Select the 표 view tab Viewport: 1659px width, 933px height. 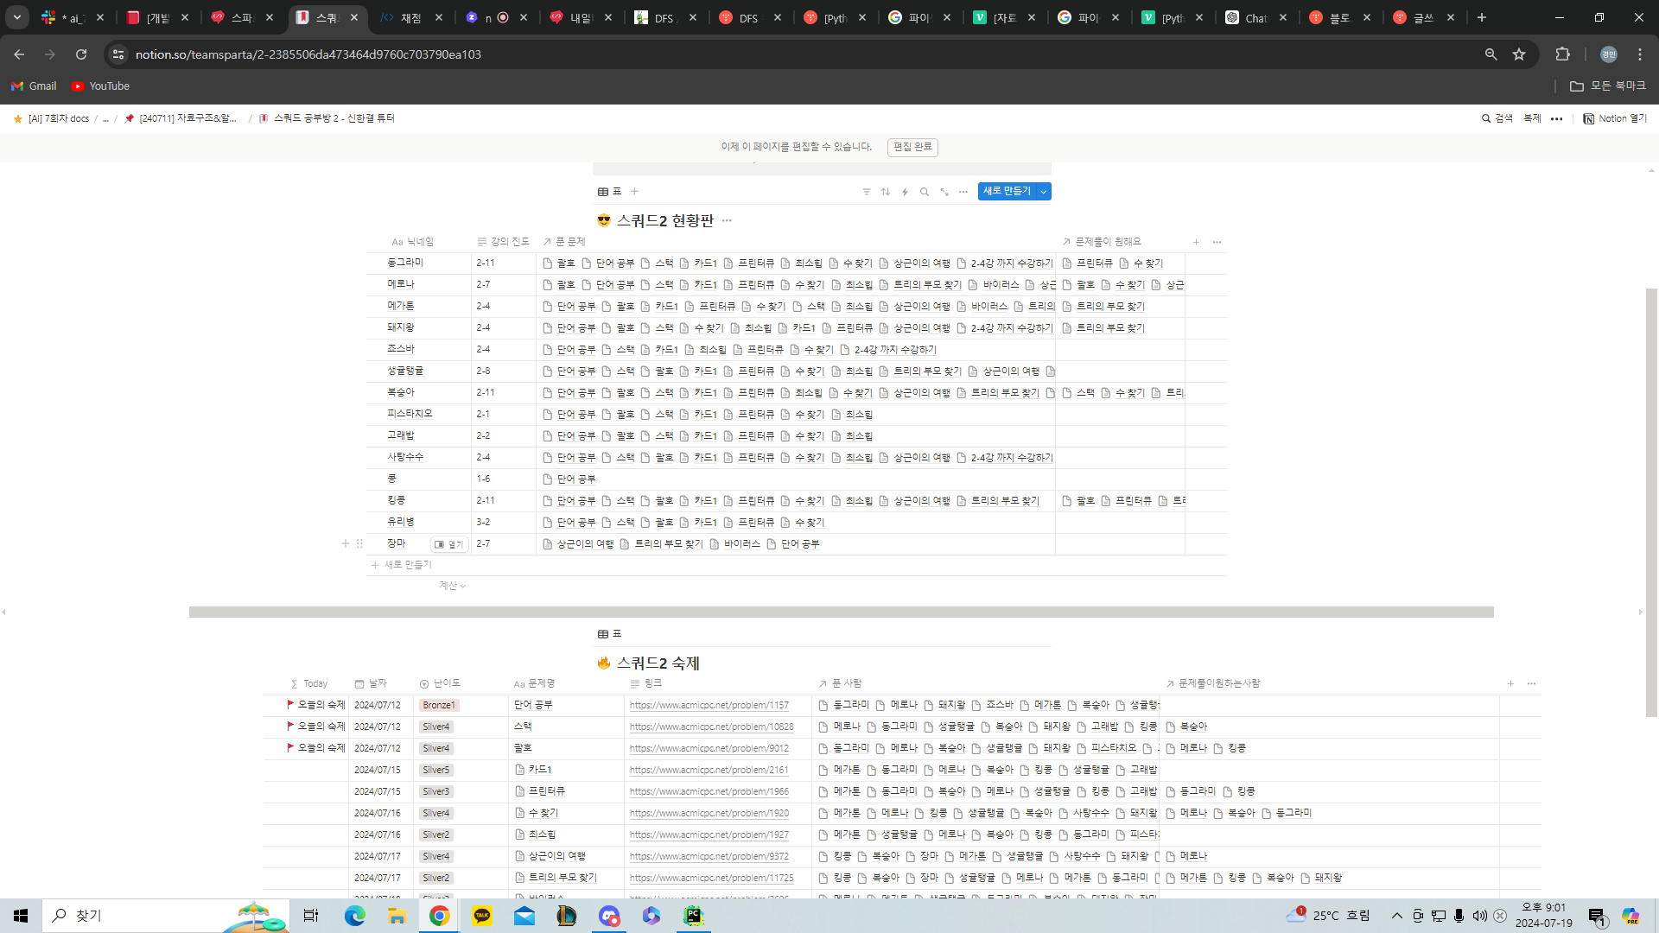coord(610,192)
